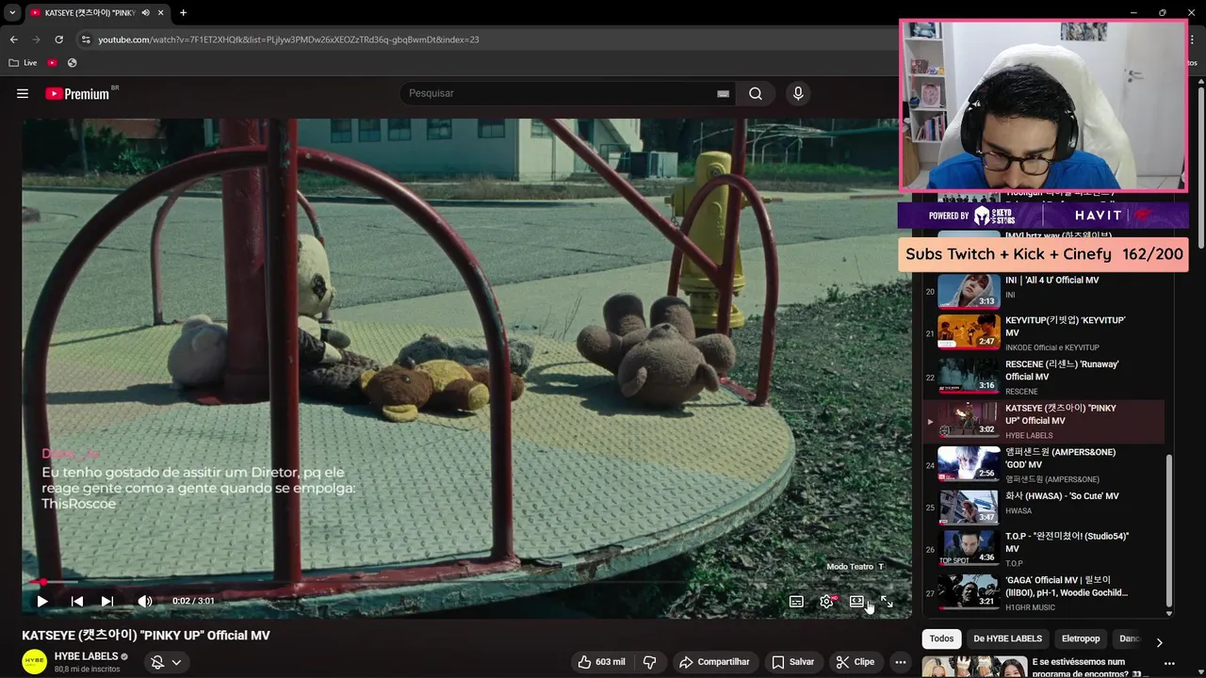Image resolution: width=1206 pixels, height=678 pixels.
Task: Play T.O.P Studio54 MV from playlist
Action: coord(1043,548)
